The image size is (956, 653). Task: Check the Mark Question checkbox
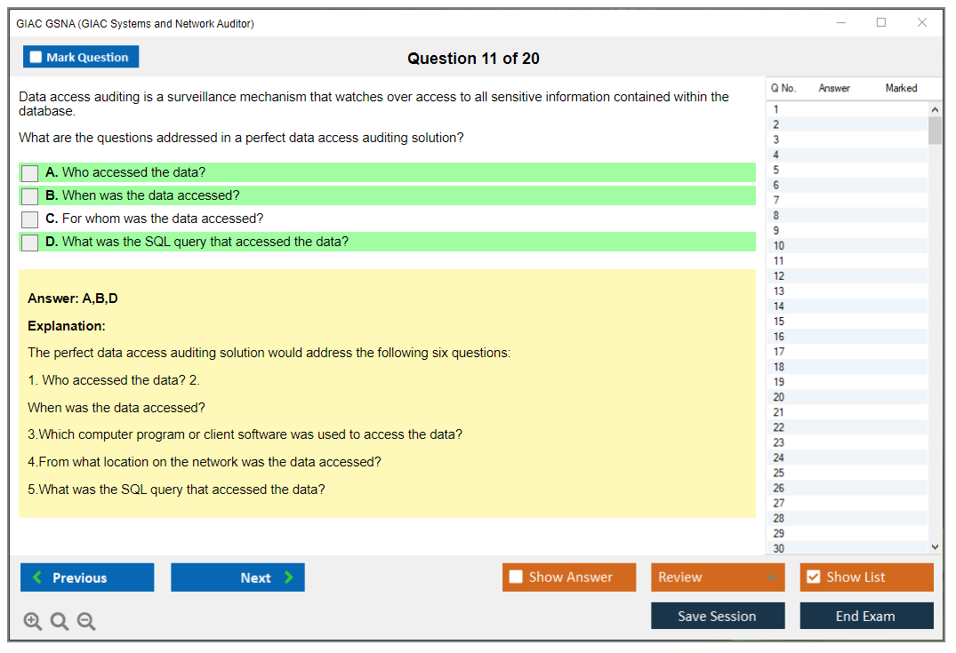[x=36, y=57]
